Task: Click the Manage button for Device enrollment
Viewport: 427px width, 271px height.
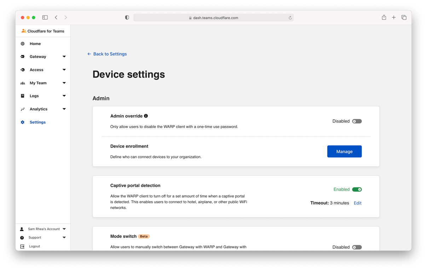Action: (344, 151)
